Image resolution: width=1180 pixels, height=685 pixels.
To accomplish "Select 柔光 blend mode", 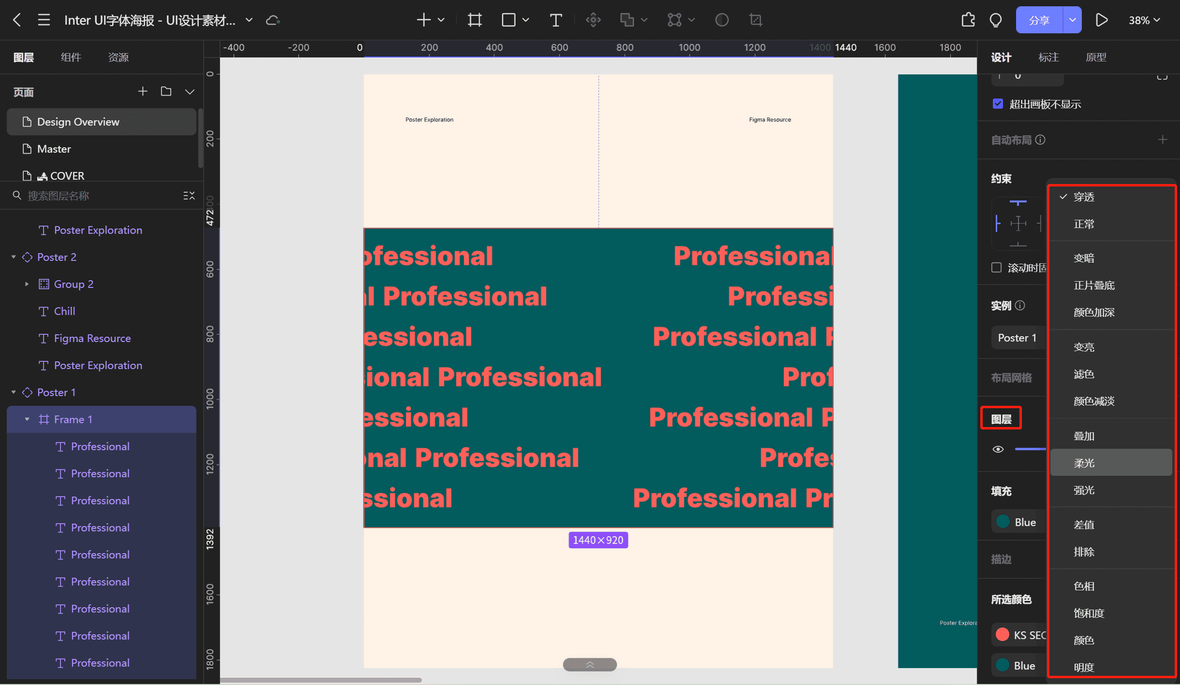I will point(1111,463).
